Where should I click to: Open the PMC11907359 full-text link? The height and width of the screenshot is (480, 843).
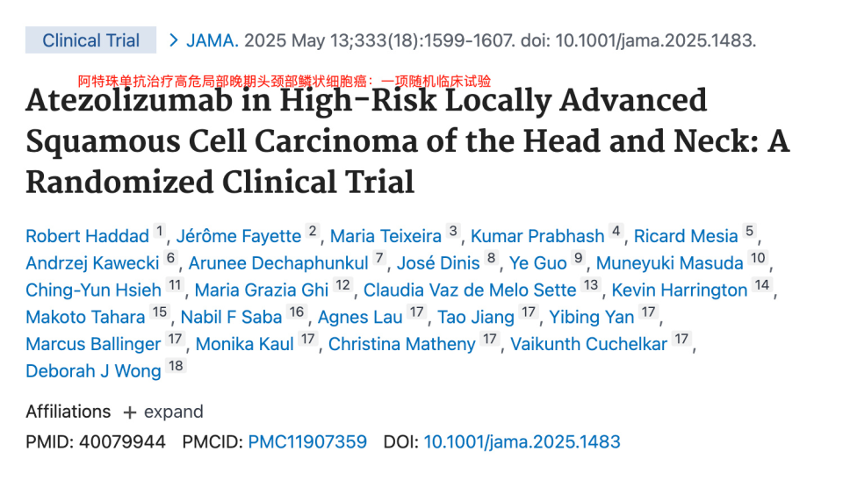(307, 441)
